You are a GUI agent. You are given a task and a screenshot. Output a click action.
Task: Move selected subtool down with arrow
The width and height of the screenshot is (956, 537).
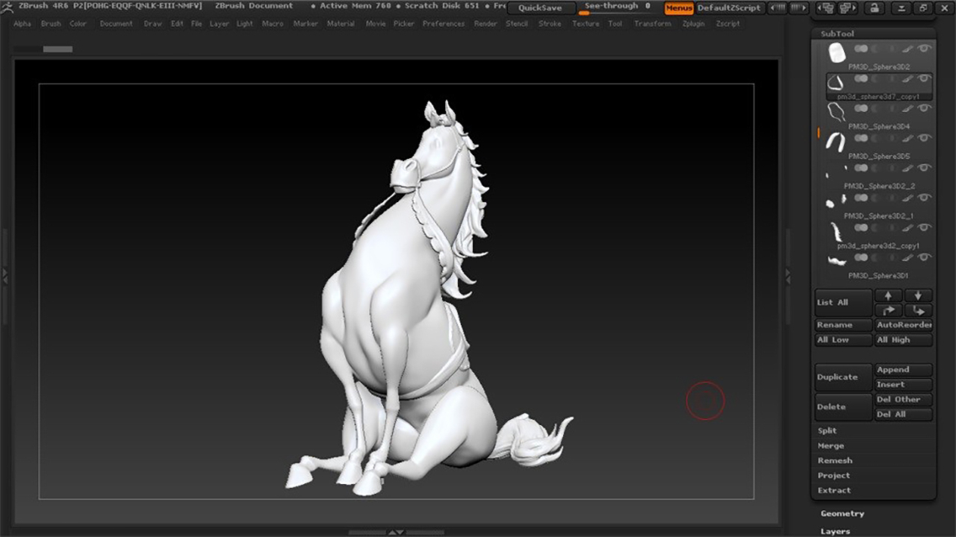click(x=918, y=295)
